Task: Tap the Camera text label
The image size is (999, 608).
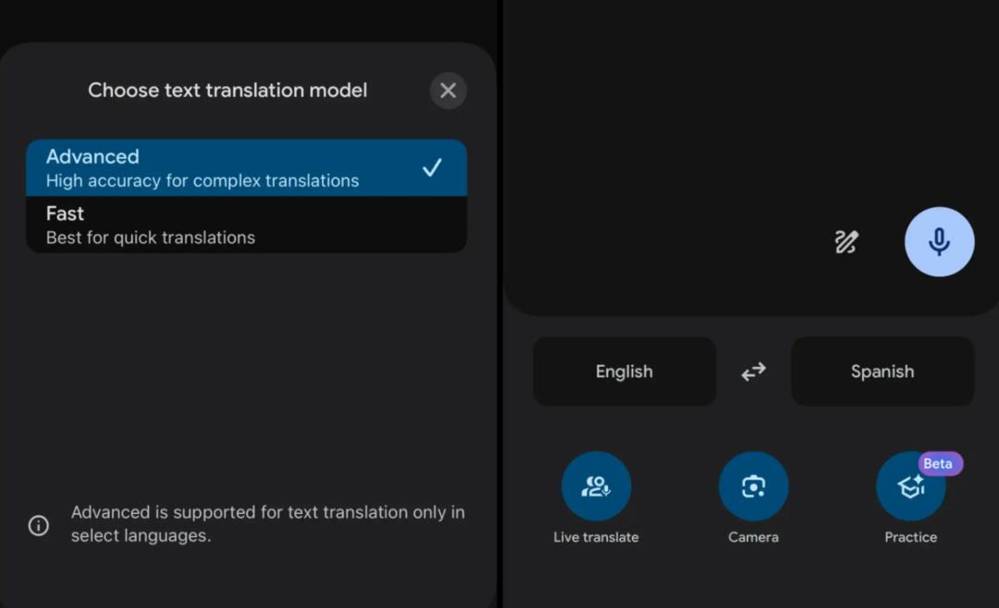Action: pyautogui.click(x=753, y=537)
